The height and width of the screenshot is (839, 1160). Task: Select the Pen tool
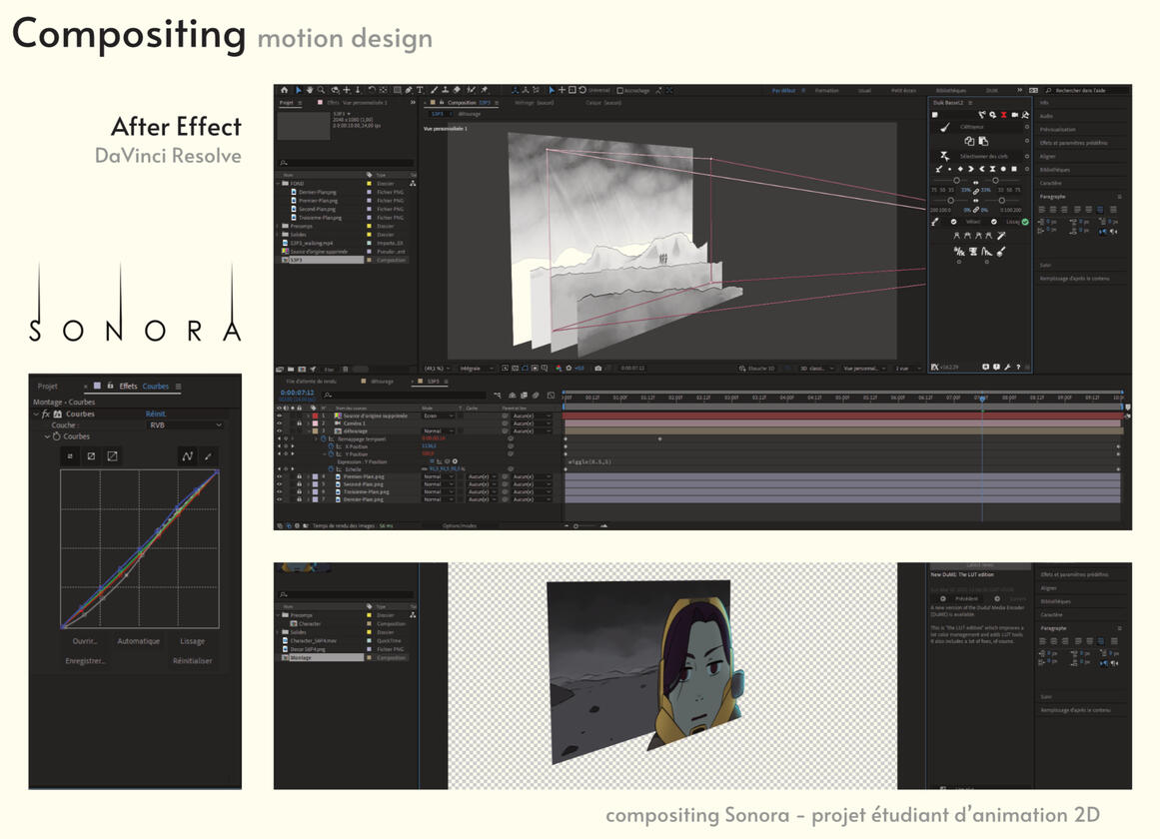(x=409, y=90)
